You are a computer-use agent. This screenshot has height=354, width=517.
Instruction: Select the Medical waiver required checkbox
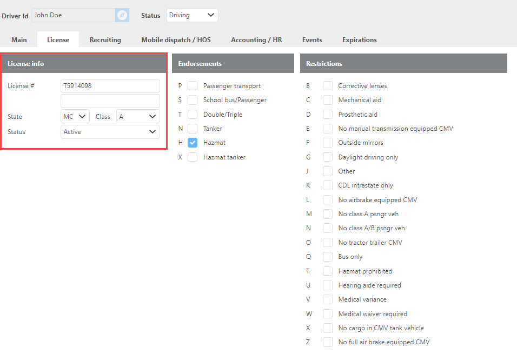coord(328,314)
